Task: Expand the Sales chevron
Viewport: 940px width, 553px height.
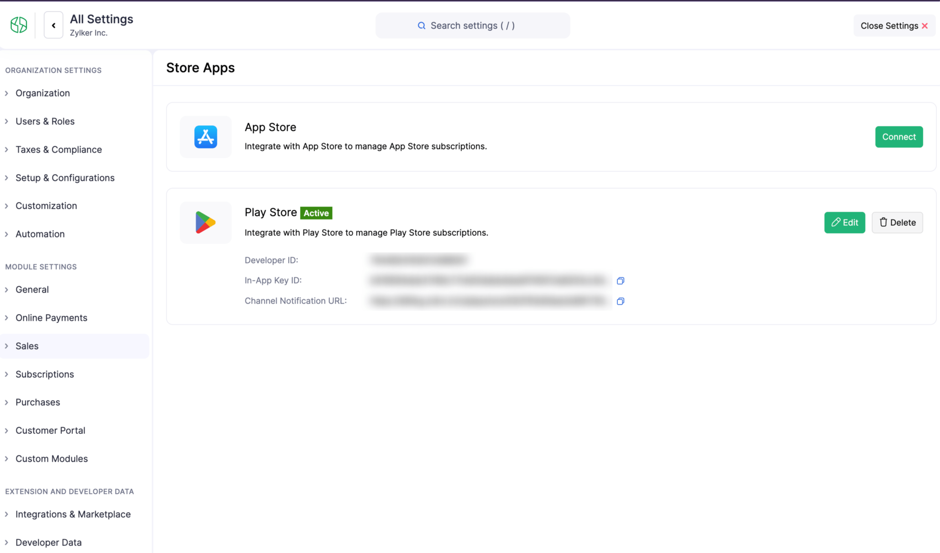Action: click(6, 346)
